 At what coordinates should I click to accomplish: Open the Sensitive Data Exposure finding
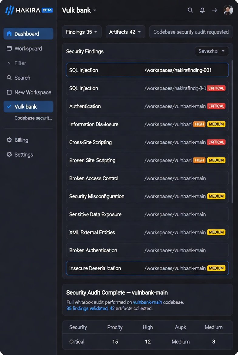coord(147,214)
